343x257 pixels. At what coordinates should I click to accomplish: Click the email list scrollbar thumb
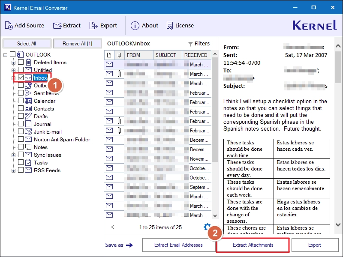(x=215, y=110)
